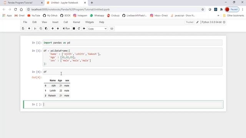Open the My Github bookmark

[x=50, y=15]
